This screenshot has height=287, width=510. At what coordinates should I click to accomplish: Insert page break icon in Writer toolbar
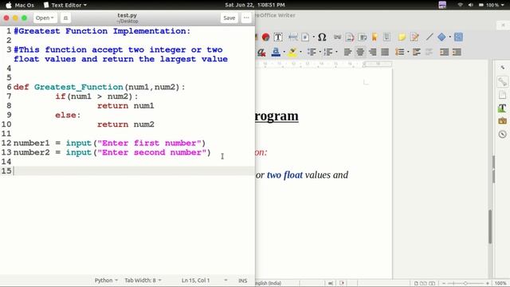tap(292, 37)
